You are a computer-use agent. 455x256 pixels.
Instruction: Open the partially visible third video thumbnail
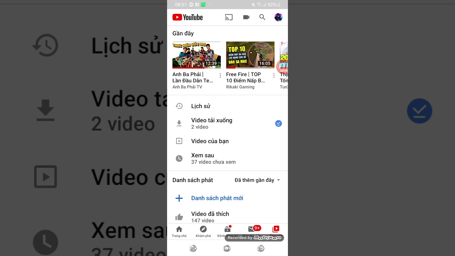(x=284, y=55)
